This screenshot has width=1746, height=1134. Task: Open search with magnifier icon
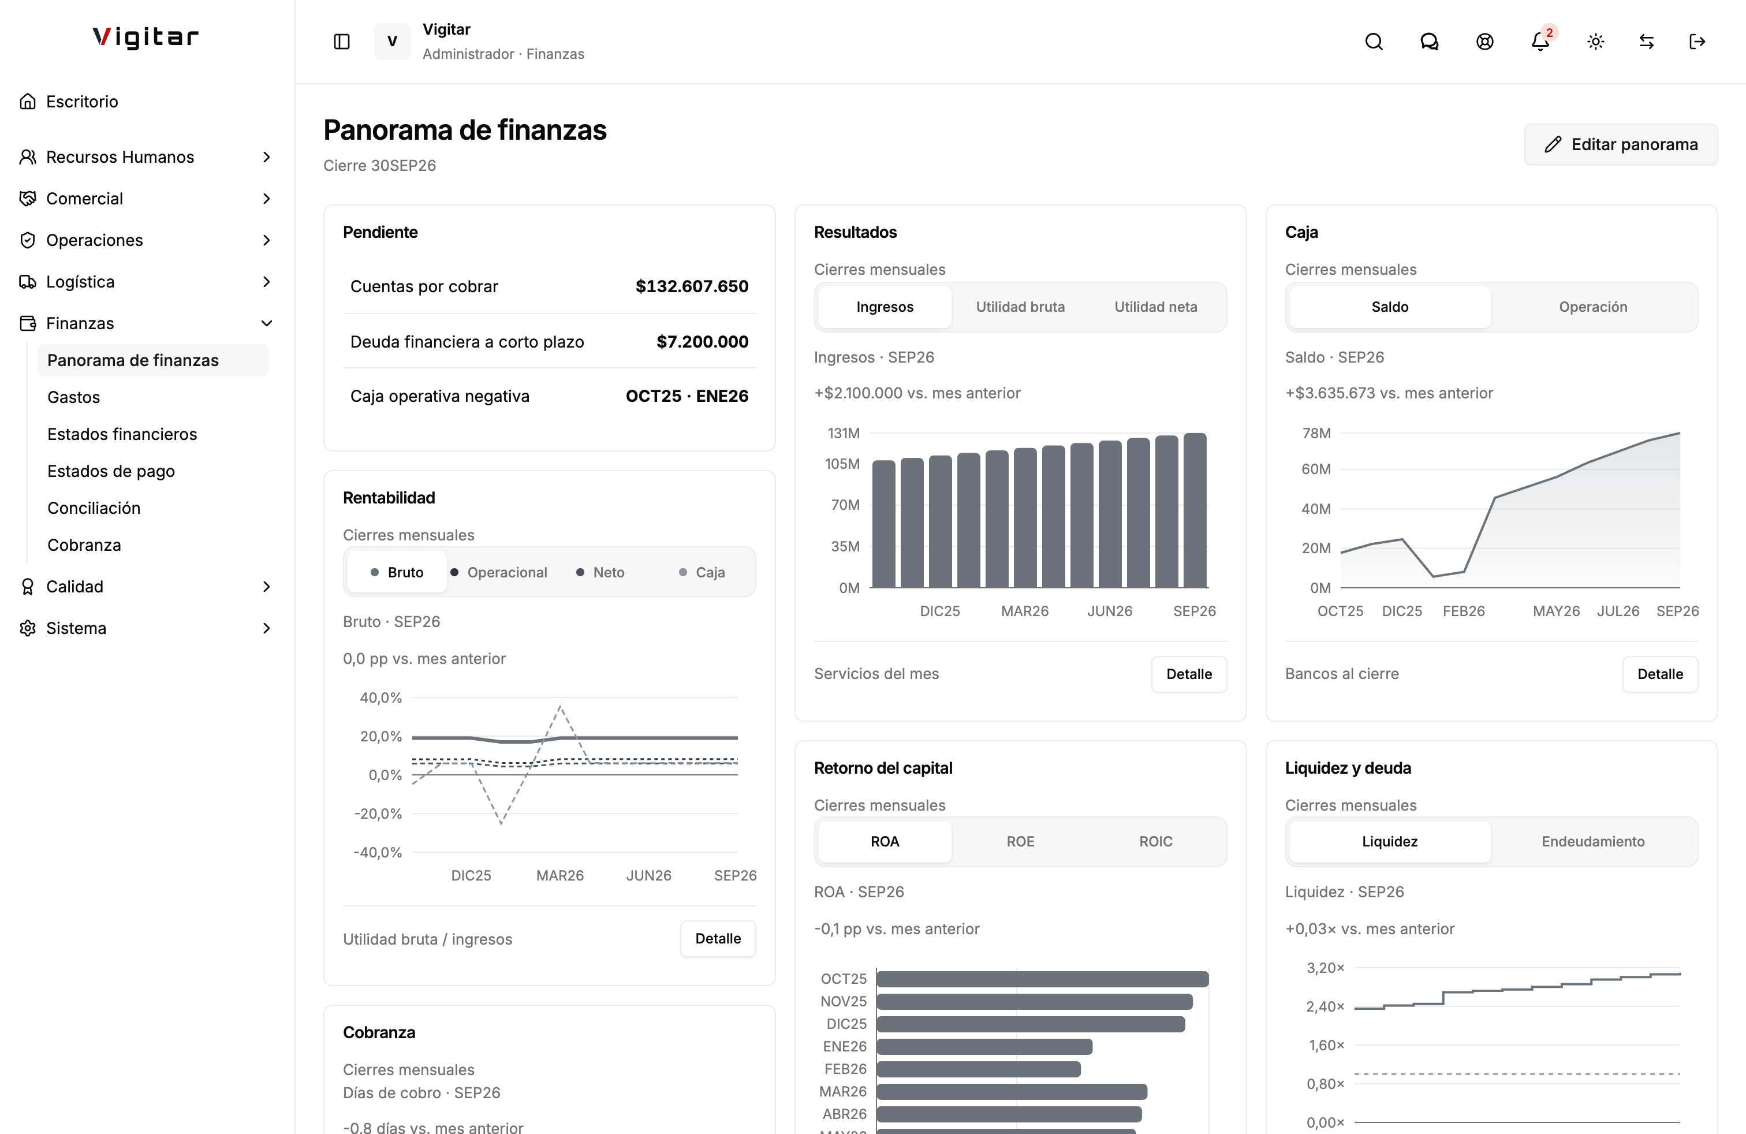[1374, 42]
